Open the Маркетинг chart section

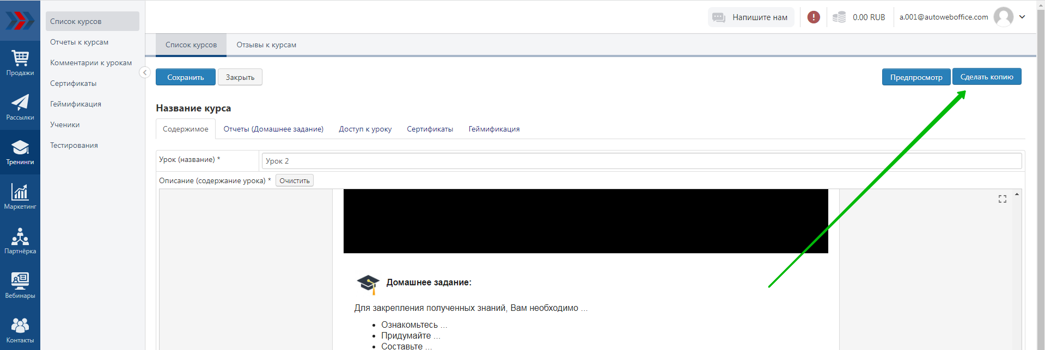tap(20, 196)
